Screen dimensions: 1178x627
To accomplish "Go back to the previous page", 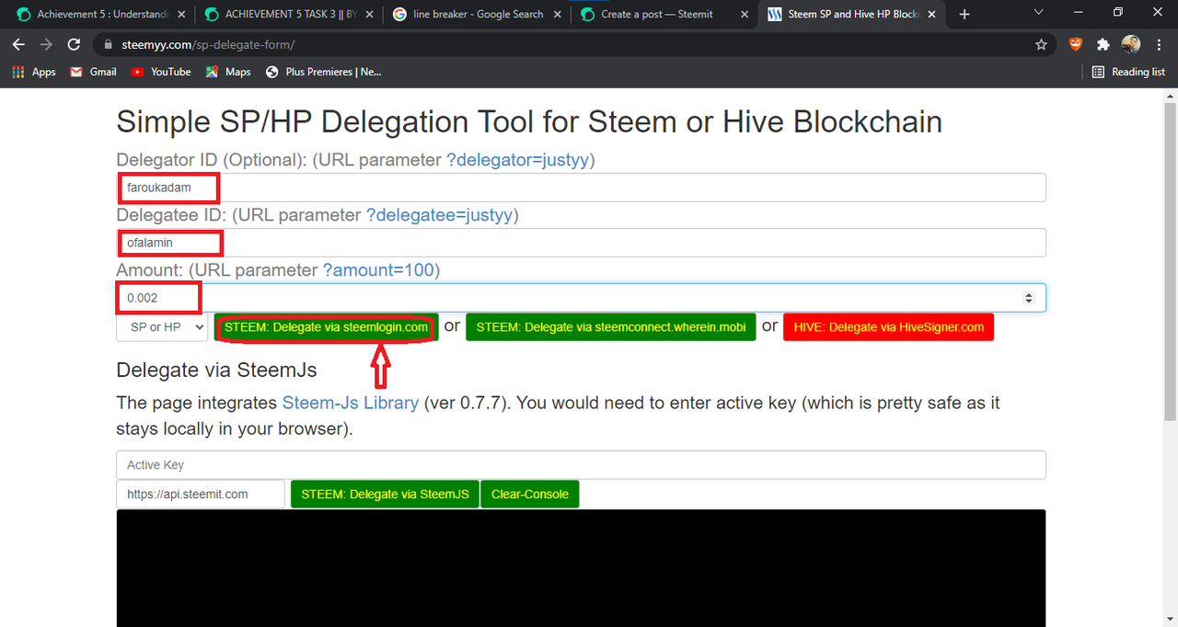I will pos(18,44).
